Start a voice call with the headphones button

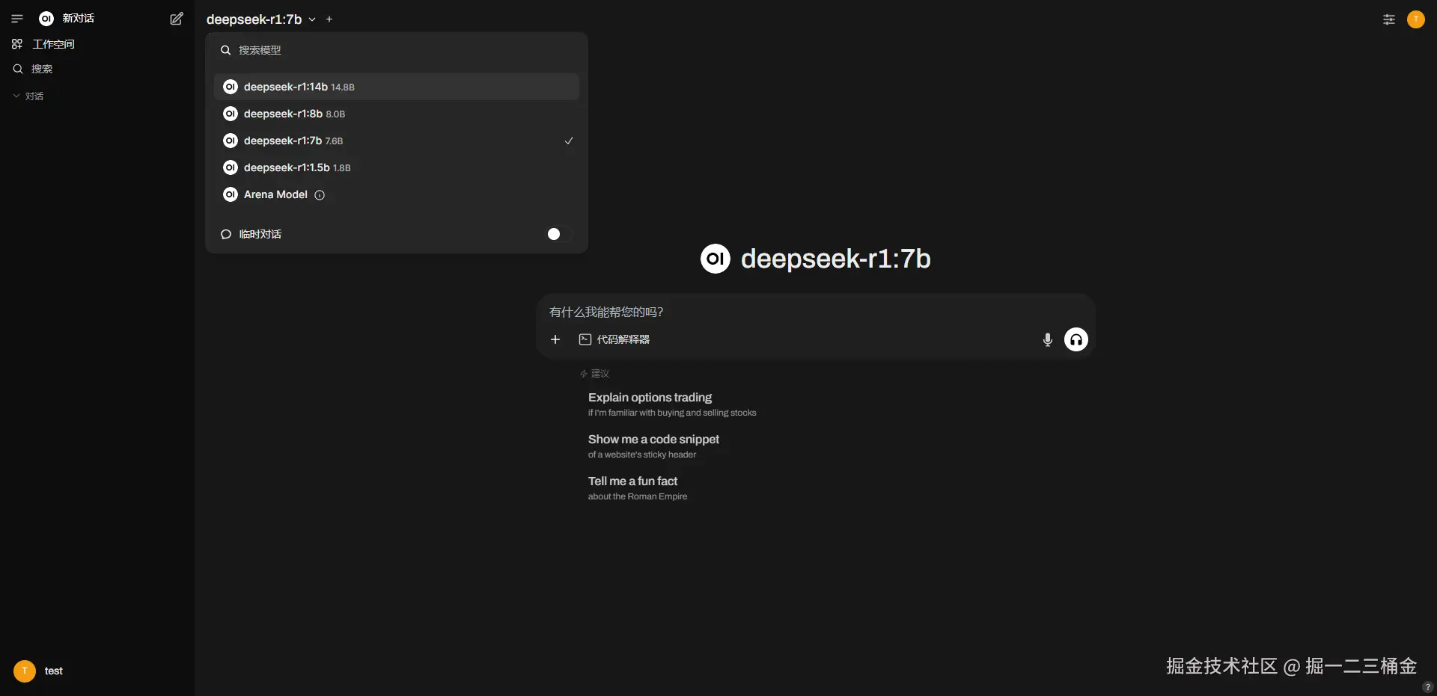tap(1076, 339)
